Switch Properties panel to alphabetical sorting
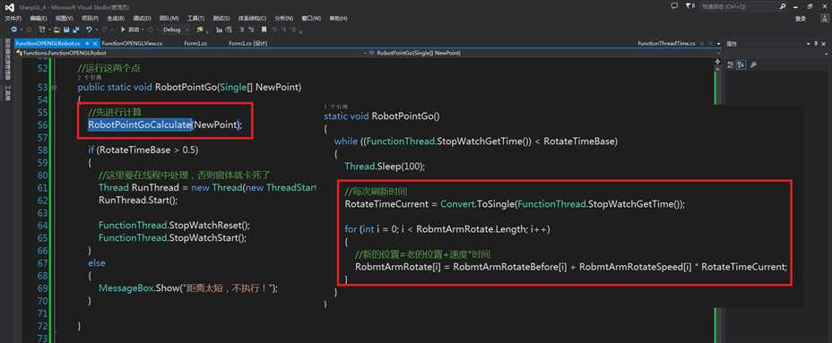832x343 pixels. point(741,64)
